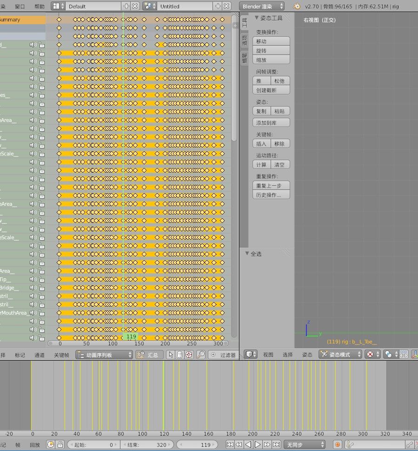This screenshot has width=418, height=451.
Task: Open the 通道 menu in dope sheet
Action: tap(40, 355)
